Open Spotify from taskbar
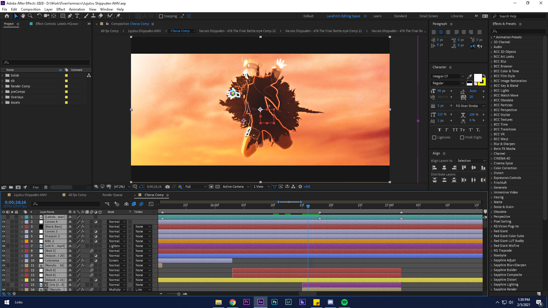This screenshot has width=548, height=308. [x=344, y=302]
